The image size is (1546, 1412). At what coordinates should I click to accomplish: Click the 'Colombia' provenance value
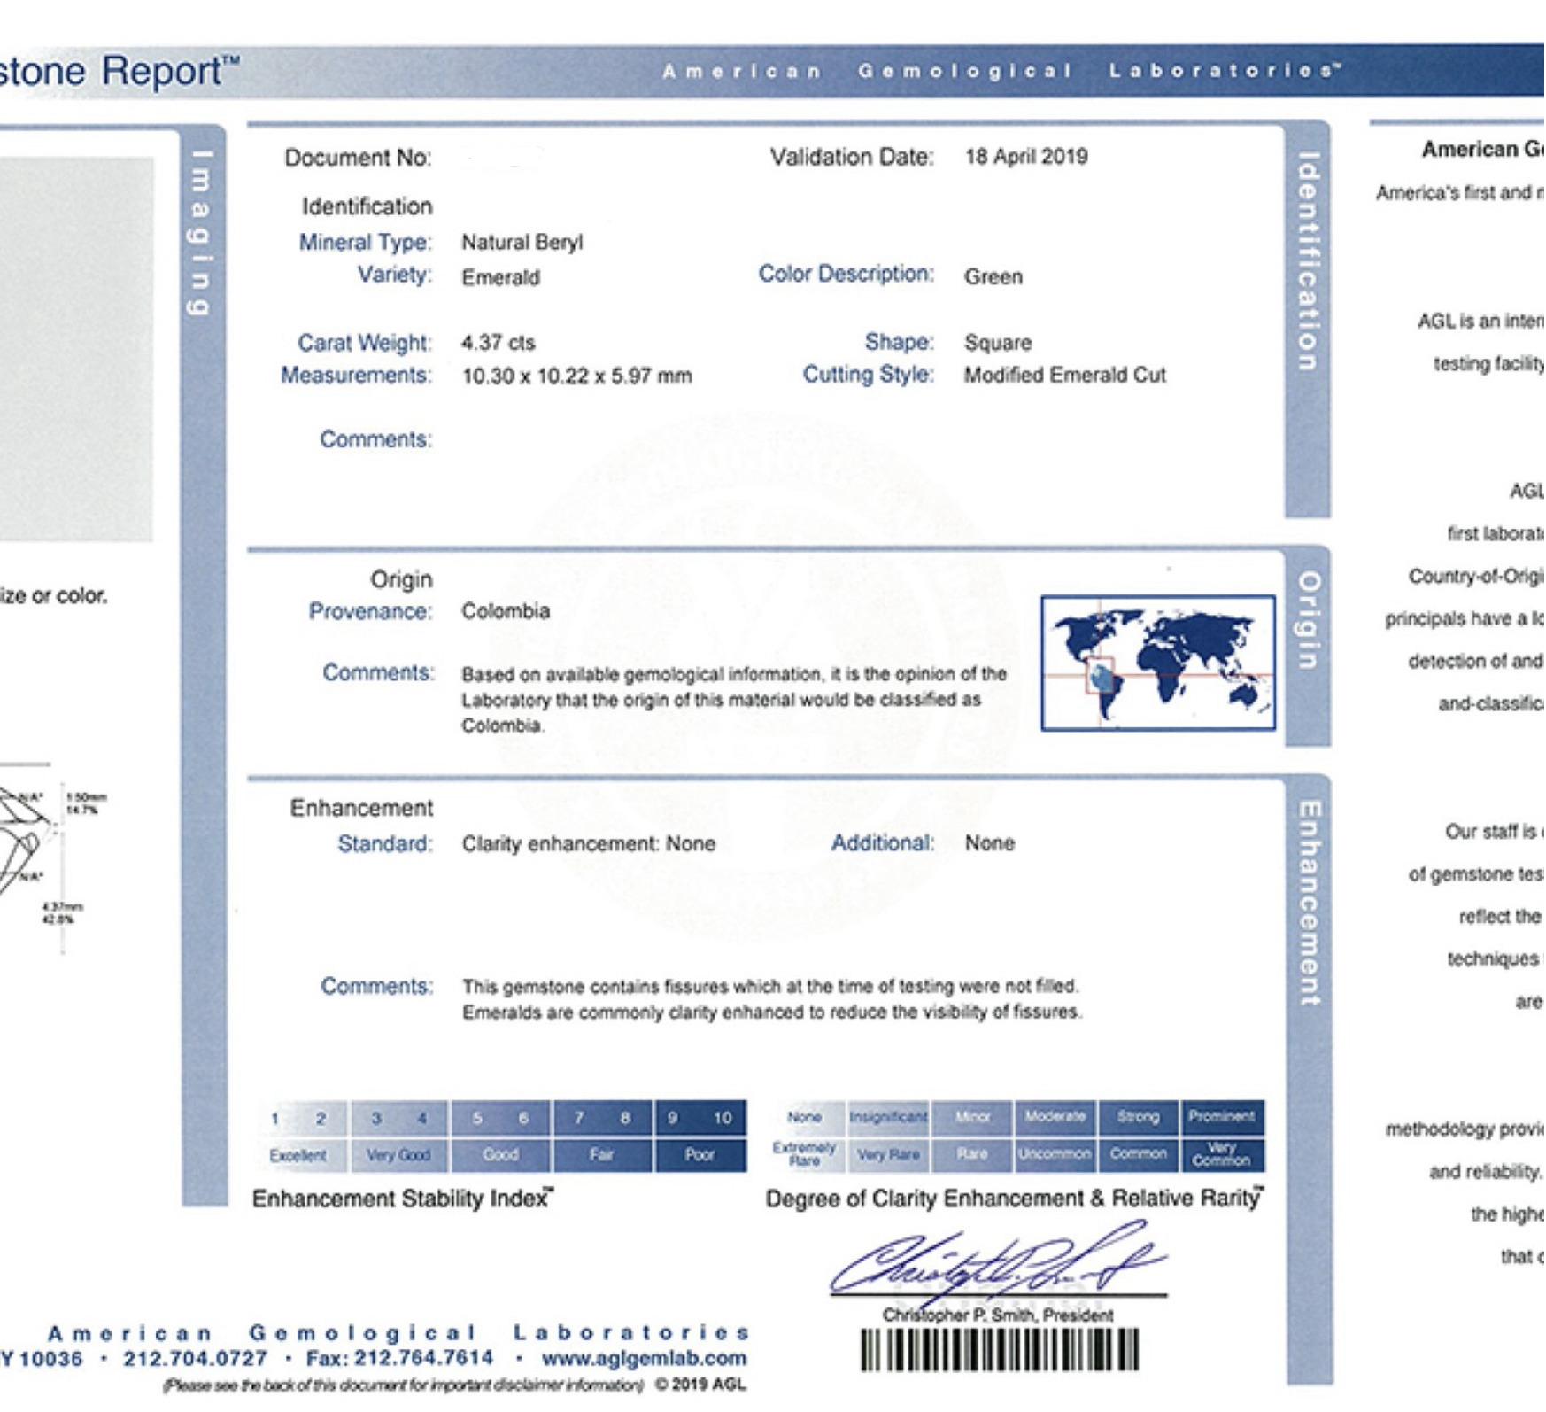pos(506,611)
